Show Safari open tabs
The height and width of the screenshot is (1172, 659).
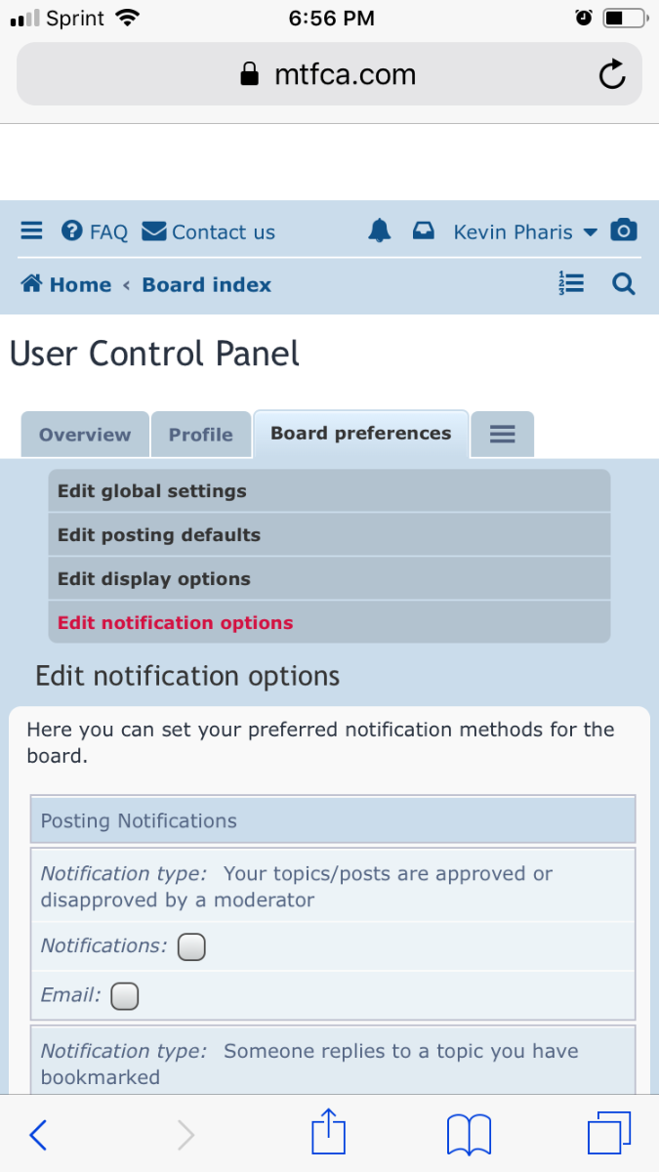[x=609, y=1135]
